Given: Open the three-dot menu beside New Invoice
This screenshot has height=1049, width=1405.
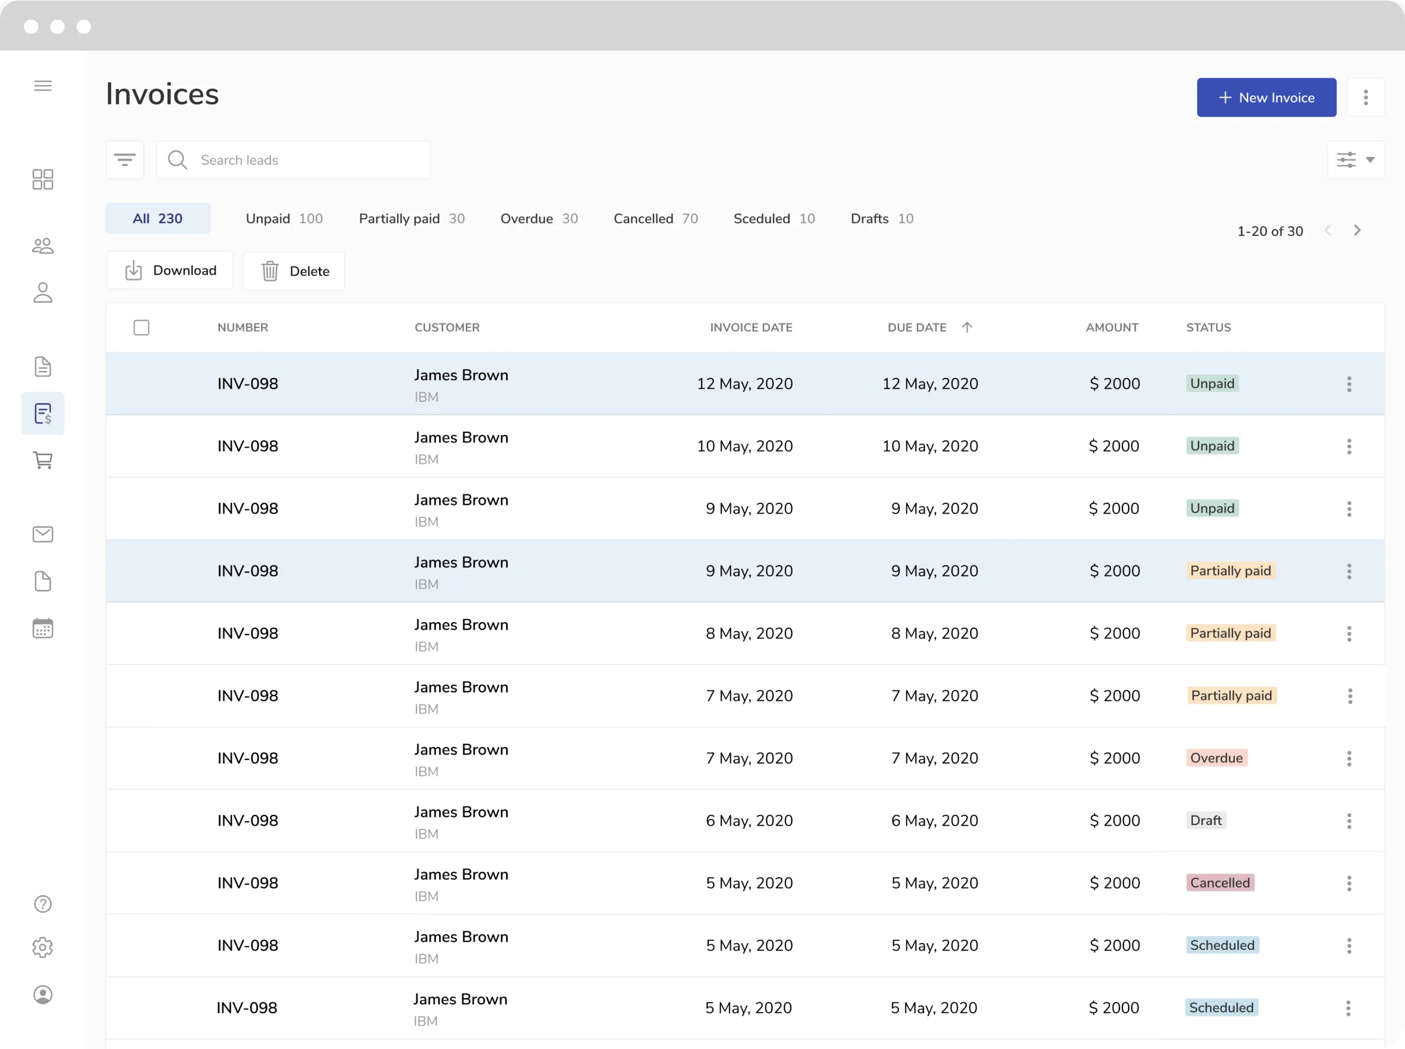Looking at the screenshot, I should point(1366,97).
